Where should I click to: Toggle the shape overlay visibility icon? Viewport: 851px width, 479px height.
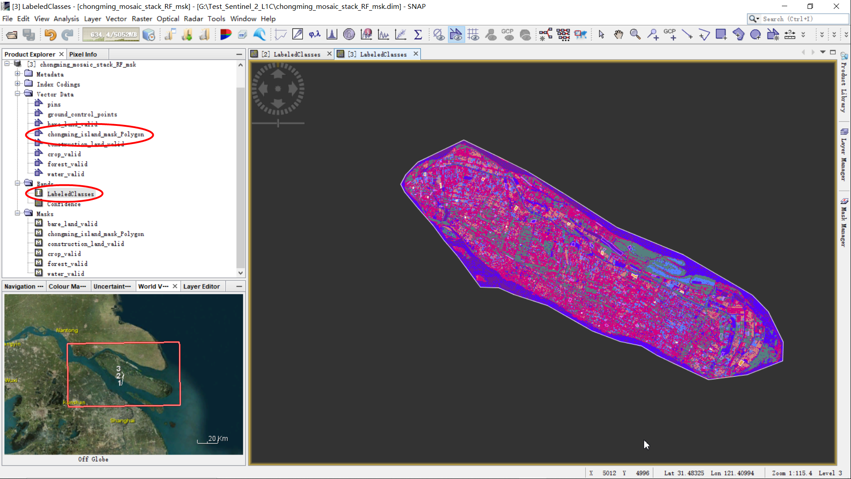[456, 35]
